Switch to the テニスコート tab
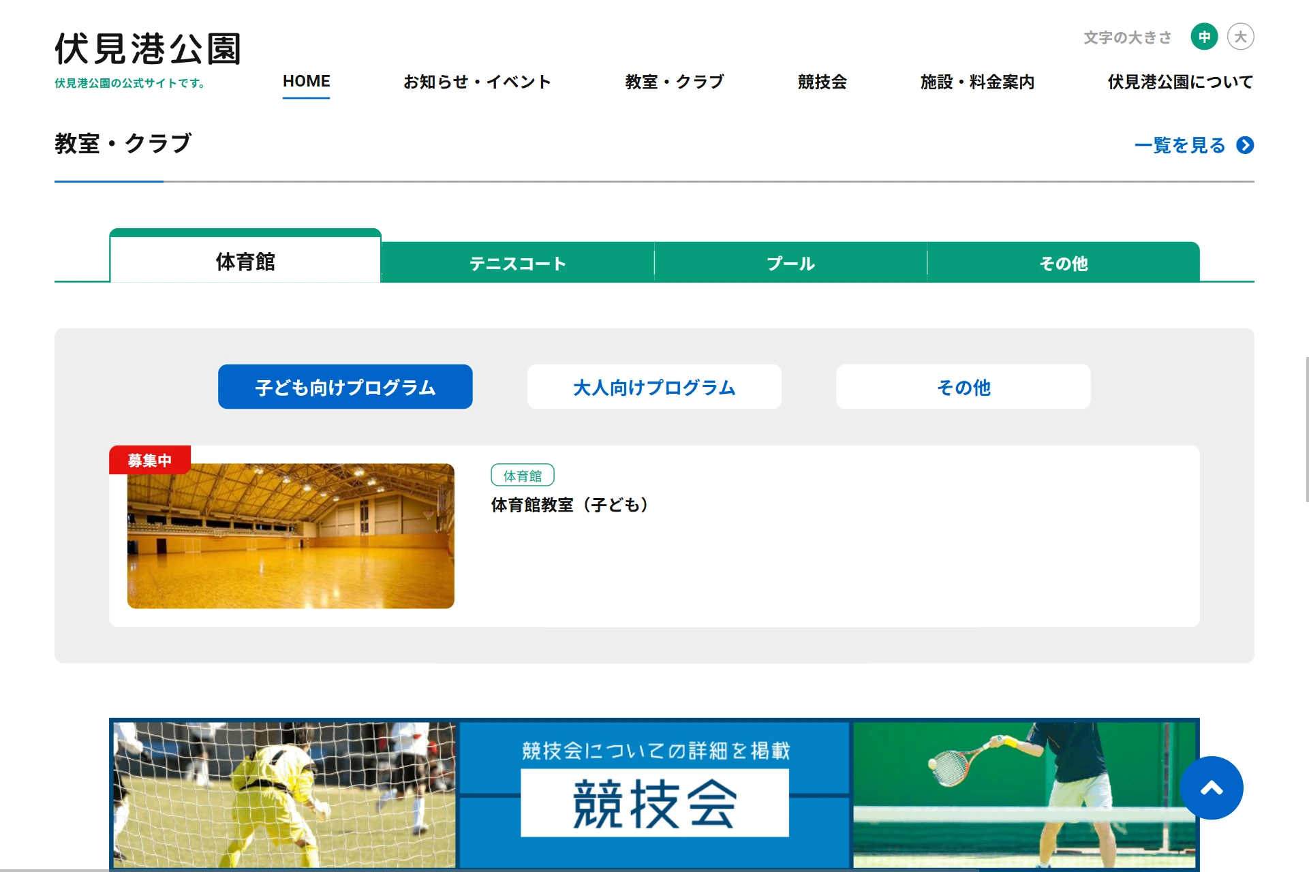Viewport: 1309px width, 872px height. click(518, 263)
